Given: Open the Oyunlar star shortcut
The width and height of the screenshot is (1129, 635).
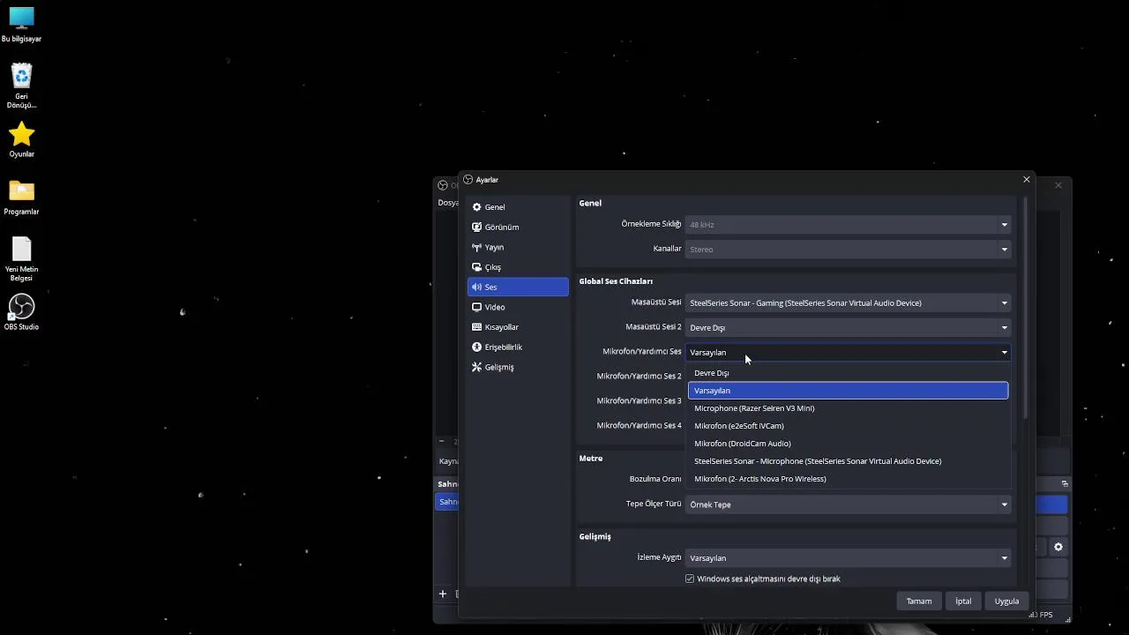Looking at the screenshot, I should click(x=21, y=139).
